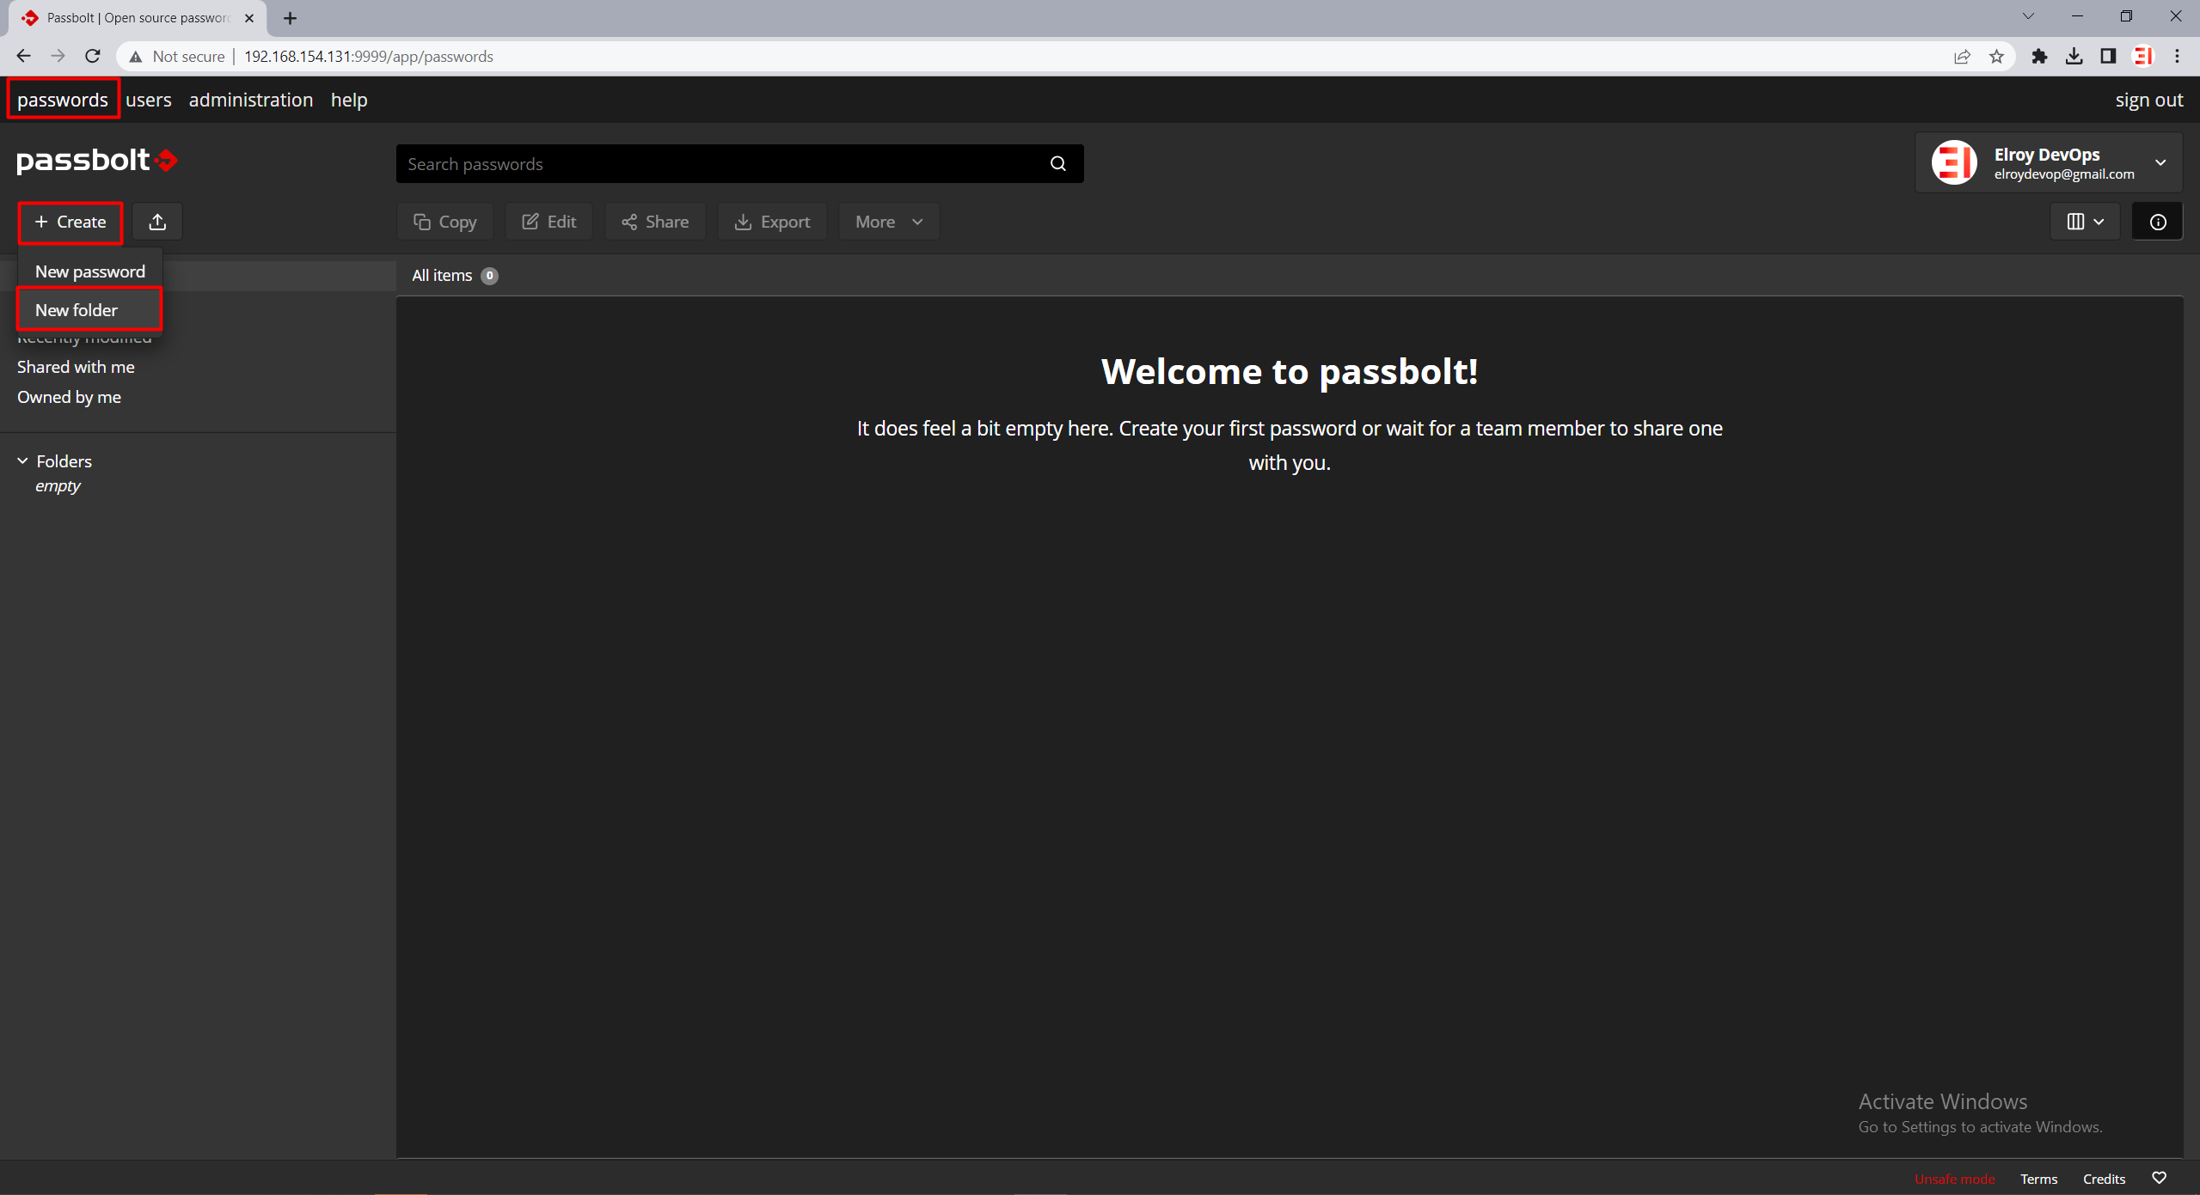The image size is (2200, 1195).
Task: Click the Folders heading label
Action: [x=64, y=461]
